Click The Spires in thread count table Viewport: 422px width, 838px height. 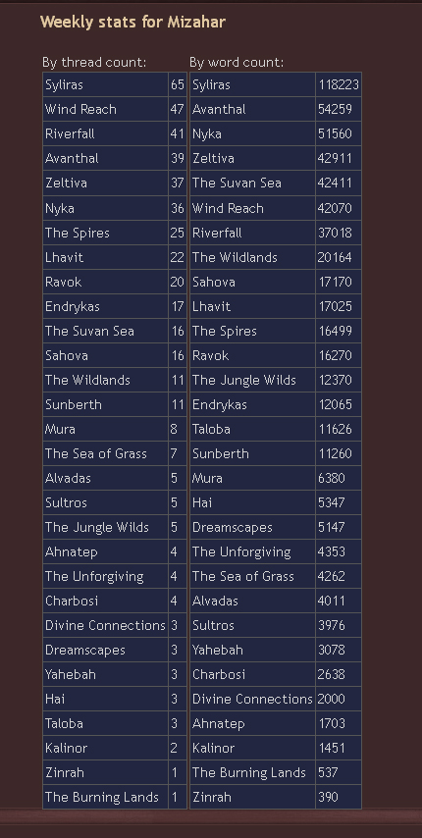78,233
